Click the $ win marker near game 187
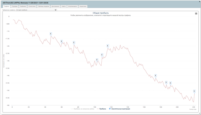This screenshot has height=115, width=201. pyautogui.click(x=166, y=82)
